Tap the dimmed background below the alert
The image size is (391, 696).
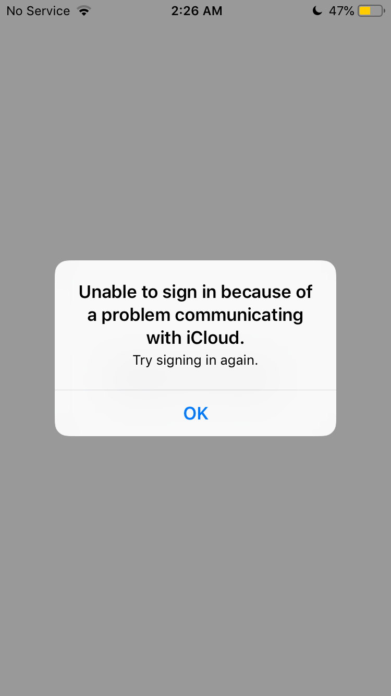195,566
